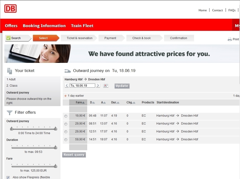
Task: Sort results by Chg. column
Action: 131,102
